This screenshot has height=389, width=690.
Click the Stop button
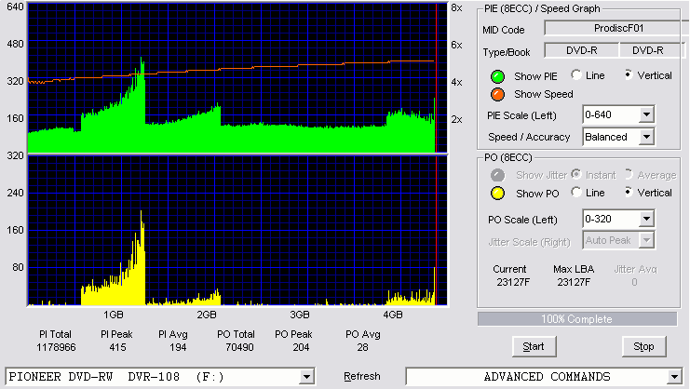click(x=643, y=347)
